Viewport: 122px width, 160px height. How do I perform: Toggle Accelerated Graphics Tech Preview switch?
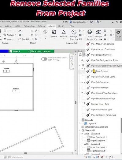point(44,59)
